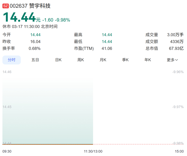Screen dimensions: 187x156
Task: Click the 昨收 value 16.04
Action: tap(36, 42)
